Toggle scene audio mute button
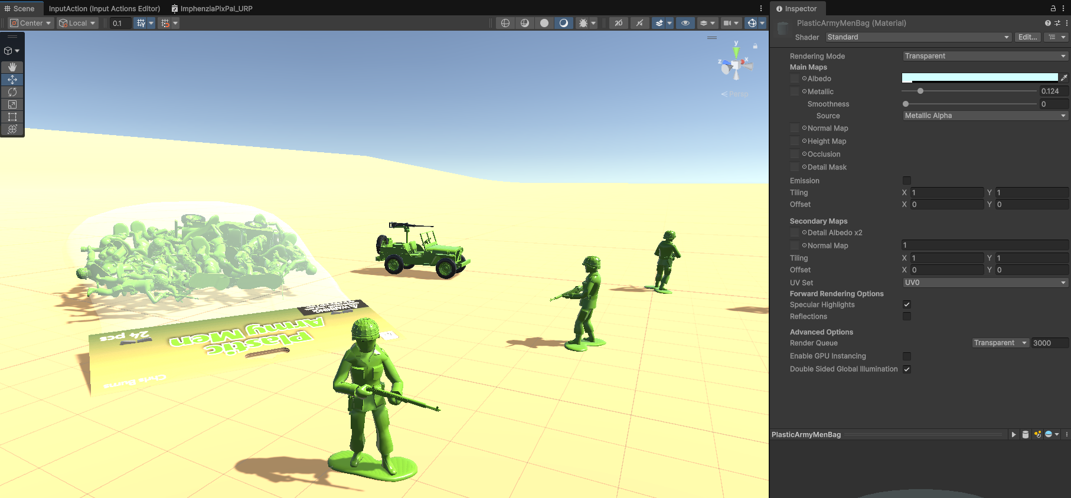Viewport: 1071px width, 498px height. (x=639, y=23)
